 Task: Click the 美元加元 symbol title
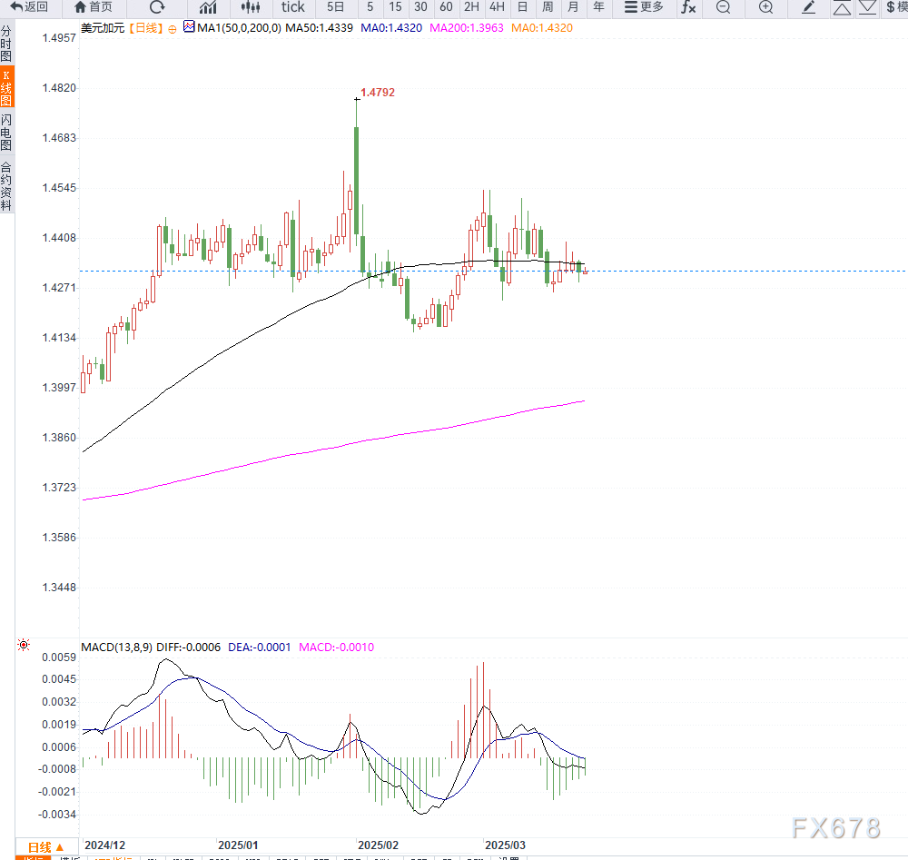pyautogui.click(x=103, y=28)
